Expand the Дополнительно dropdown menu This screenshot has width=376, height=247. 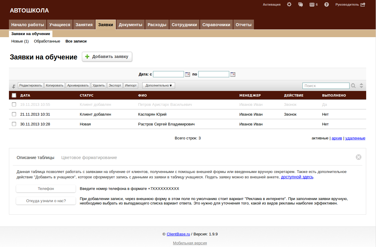click(x=159, y=86)
